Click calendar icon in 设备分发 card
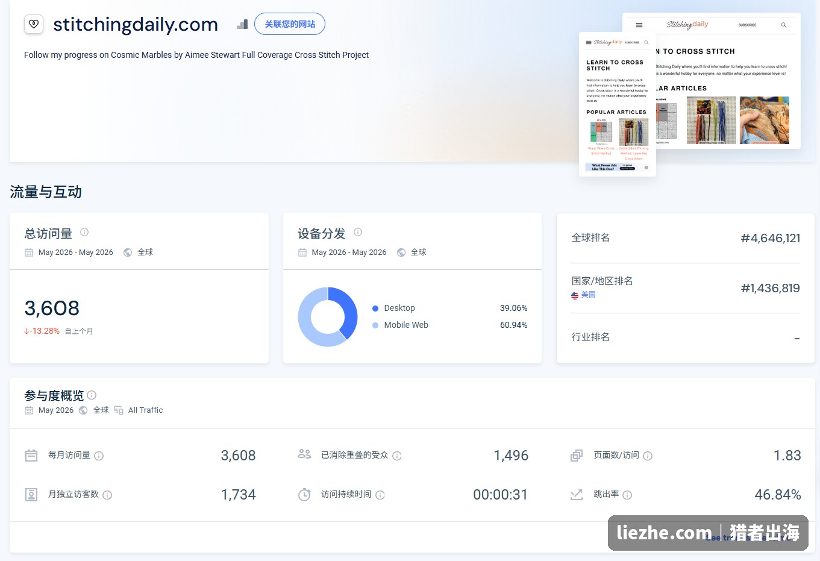Image resolution: width=820 pixels, height=561 pixels. coord(302,252)
